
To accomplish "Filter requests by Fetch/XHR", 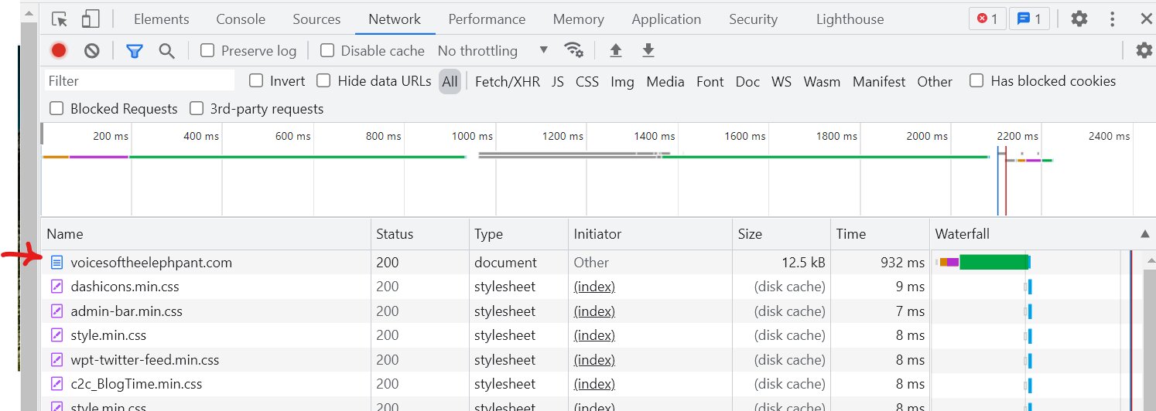I will pos(508,81).
